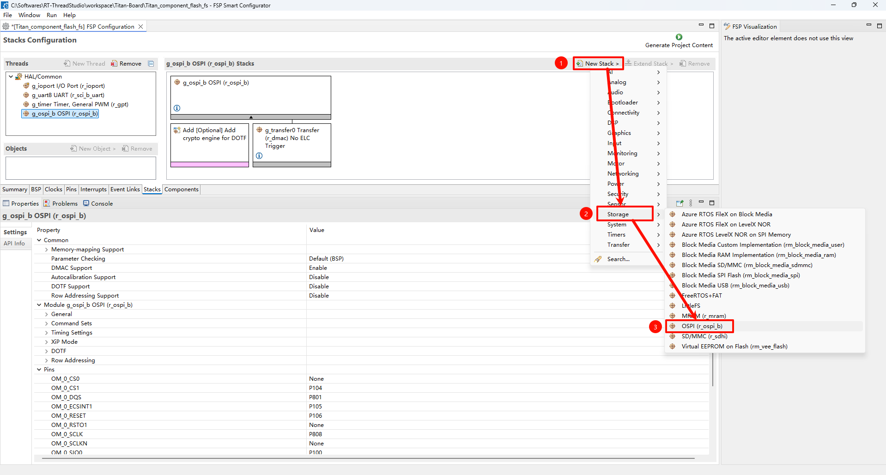This screenshot has width=886, height=475.
Task: Switch to the Pins configuration tab
Action: point(71,189)
